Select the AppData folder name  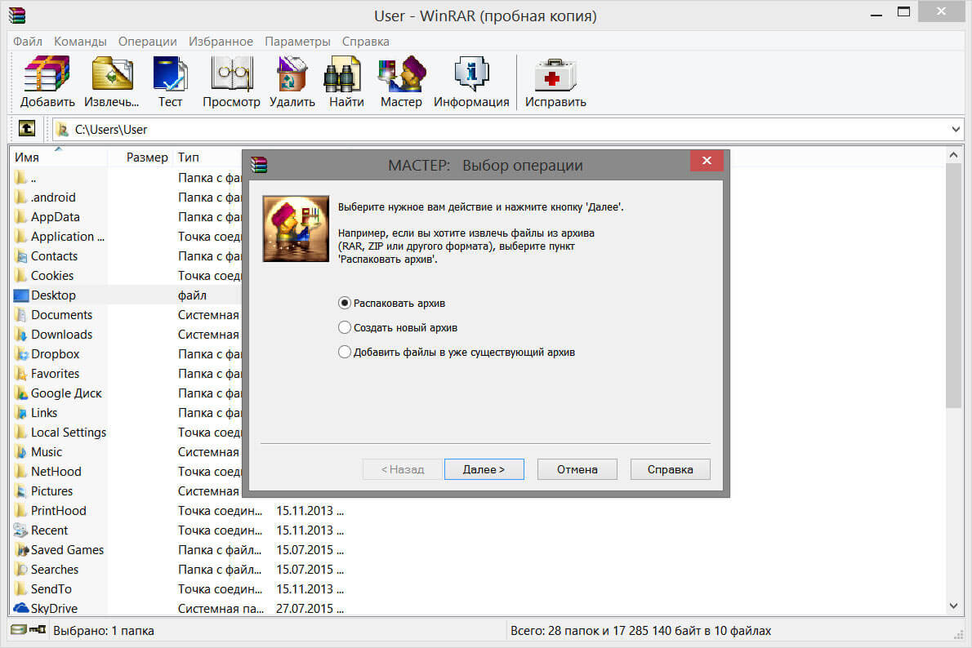click(56, 217)
